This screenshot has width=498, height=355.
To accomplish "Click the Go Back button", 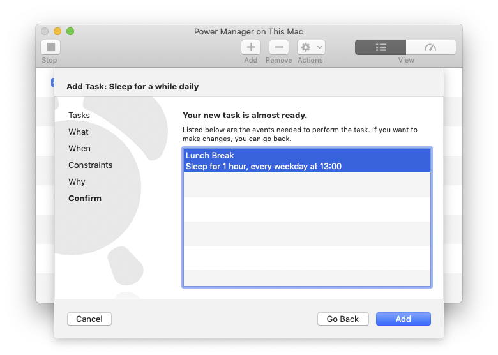I will [x=343, y=319].
